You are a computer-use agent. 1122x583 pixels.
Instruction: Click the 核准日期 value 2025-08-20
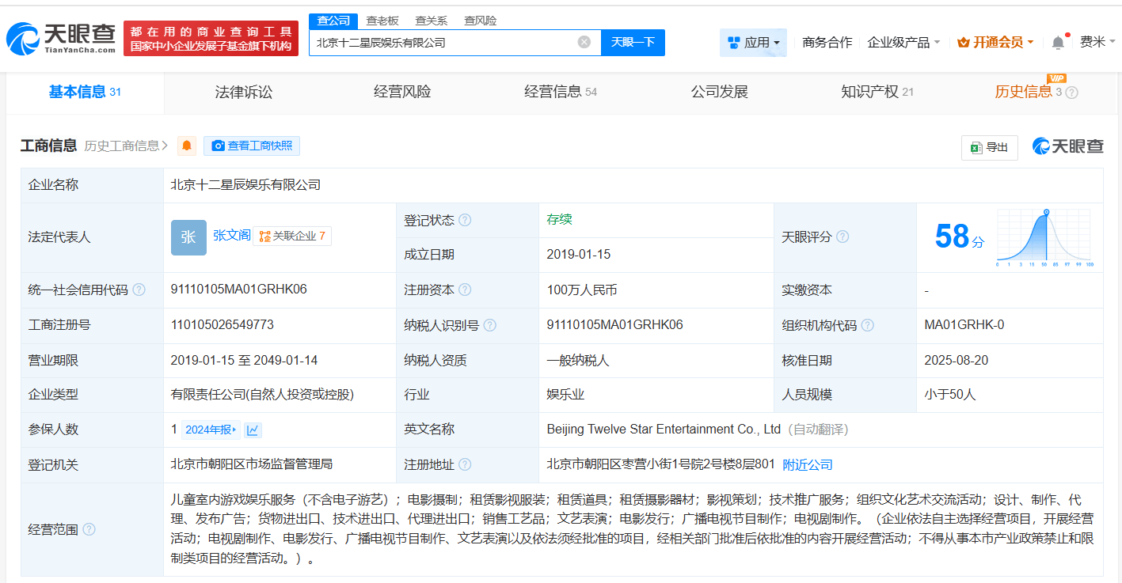click(x=957, y=360)
